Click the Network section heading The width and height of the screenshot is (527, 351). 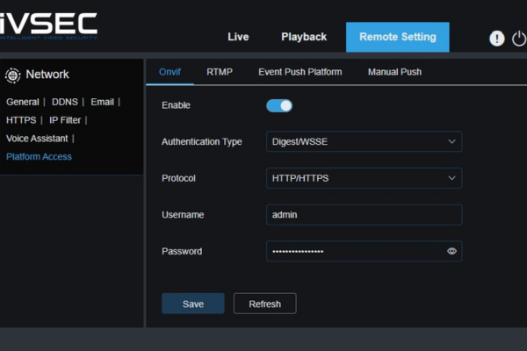click(47, 75)
